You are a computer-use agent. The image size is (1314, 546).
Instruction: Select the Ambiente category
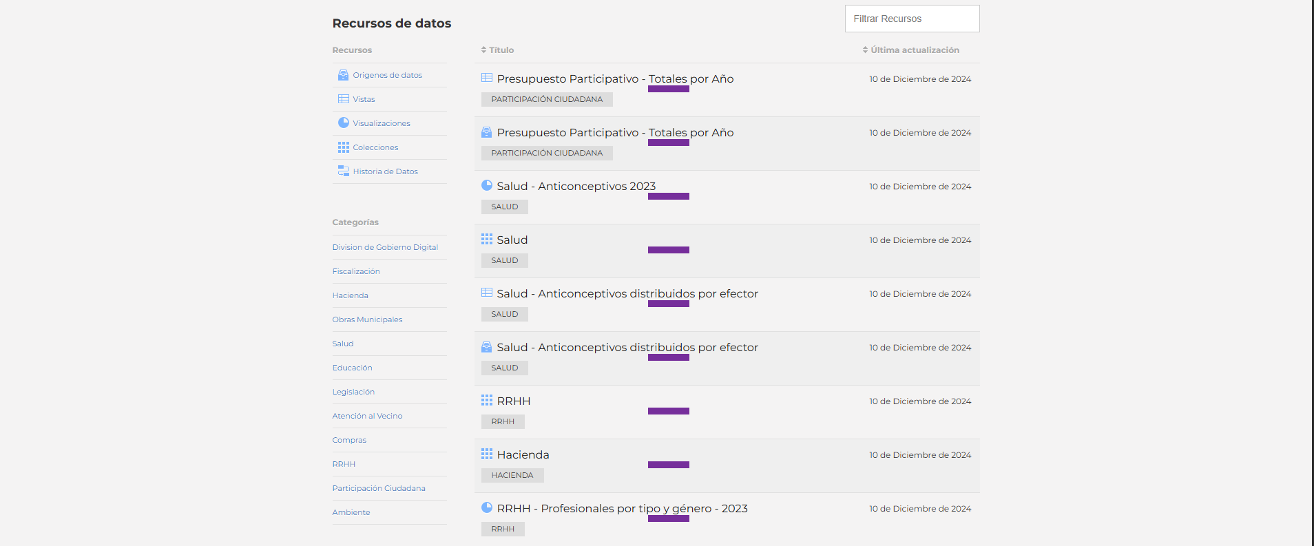pyautogui.click(x=351, y=512)
